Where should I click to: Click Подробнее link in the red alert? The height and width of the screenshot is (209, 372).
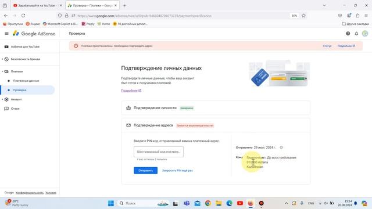click(x=346, y=46)
